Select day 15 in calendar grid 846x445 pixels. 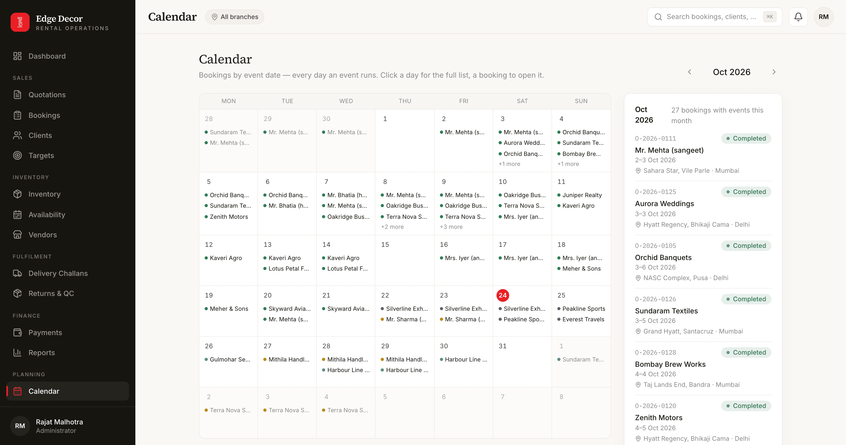(x=404, y=260)
